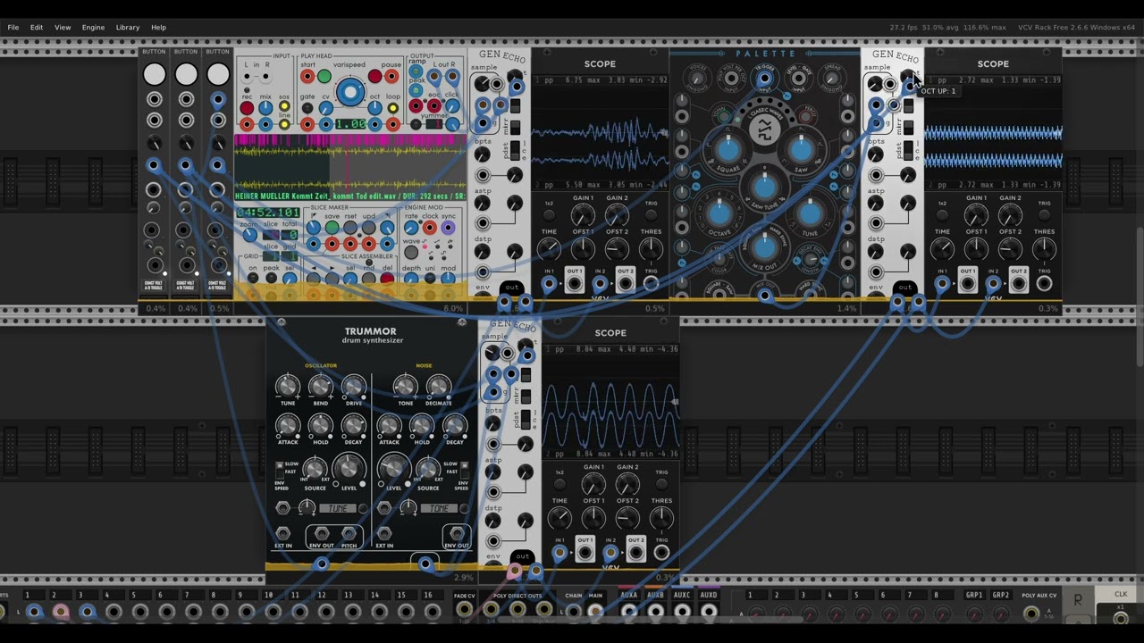
Task: Click the big white button on the middle BUTTON module
Action: click(186, 74)
